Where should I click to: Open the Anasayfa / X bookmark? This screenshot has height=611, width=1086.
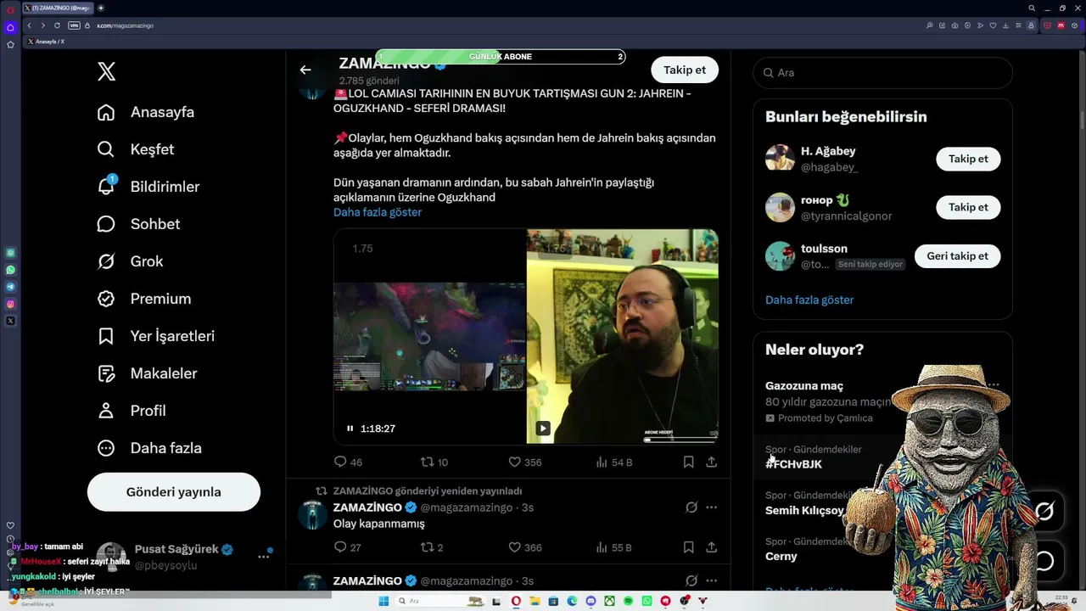(x=46, y=42)
